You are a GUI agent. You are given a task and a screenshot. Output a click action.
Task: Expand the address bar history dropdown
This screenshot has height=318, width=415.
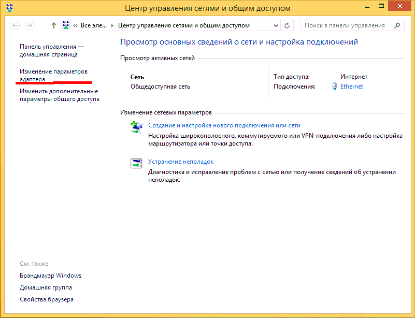(x=276, y=26)
